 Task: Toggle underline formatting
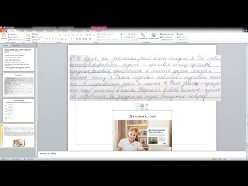tap(53, 39)
